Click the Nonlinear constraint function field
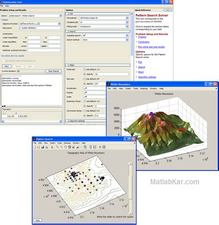This screenshot has width=219, height=225. [x=44, y=51]
